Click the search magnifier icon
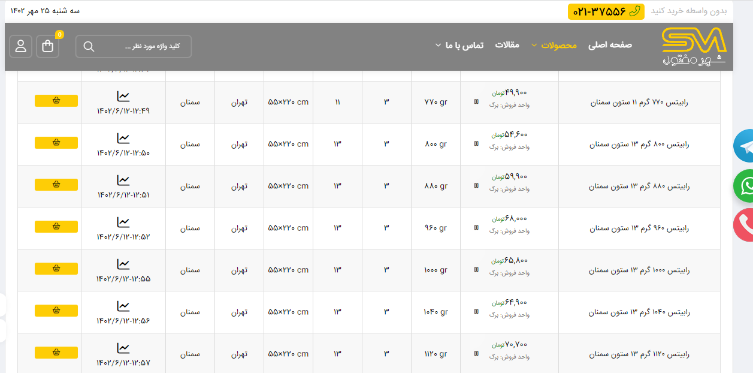753x373 pixels. click(x=89, y=47)
